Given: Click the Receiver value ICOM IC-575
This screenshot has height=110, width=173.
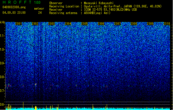Looking at the screenshot, I should point(94,10).
